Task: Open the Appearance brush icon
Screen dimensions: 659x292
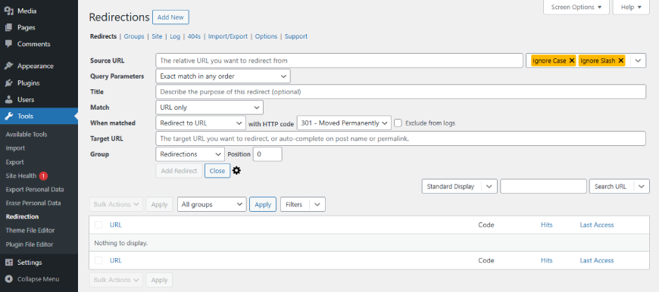Action: (x=8, y=66)
